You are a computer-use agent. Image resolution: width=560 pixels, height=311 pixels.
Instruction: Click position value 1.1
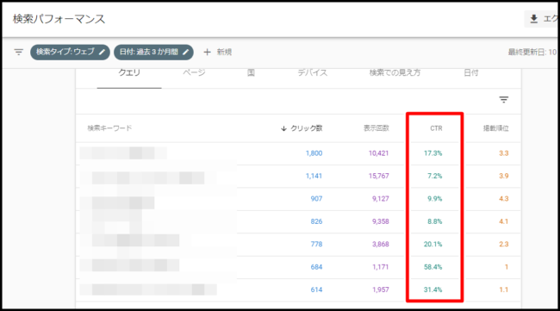(x=504, y=290)
